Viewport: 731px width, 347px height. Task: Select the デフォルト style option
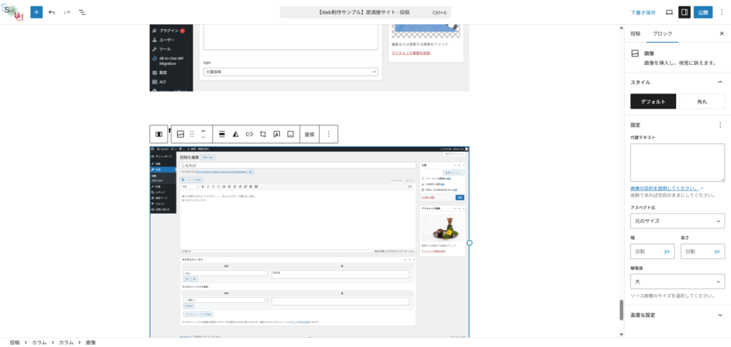tap(652, 102)
